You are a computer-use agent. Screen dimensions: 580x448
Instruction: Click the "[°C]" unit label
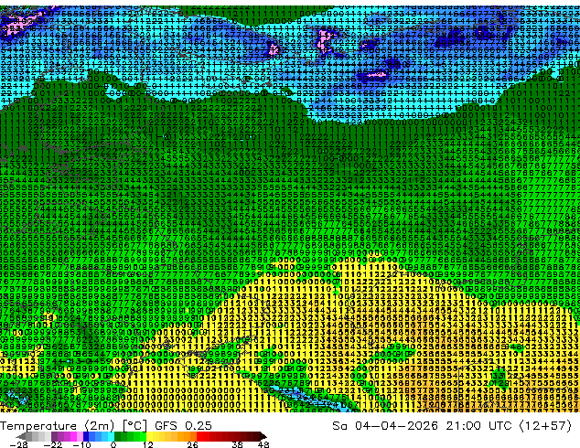pyautogui.click(x=135, y=426)
